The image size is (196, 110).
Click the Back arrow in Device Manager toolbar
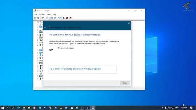click(35, 18)
